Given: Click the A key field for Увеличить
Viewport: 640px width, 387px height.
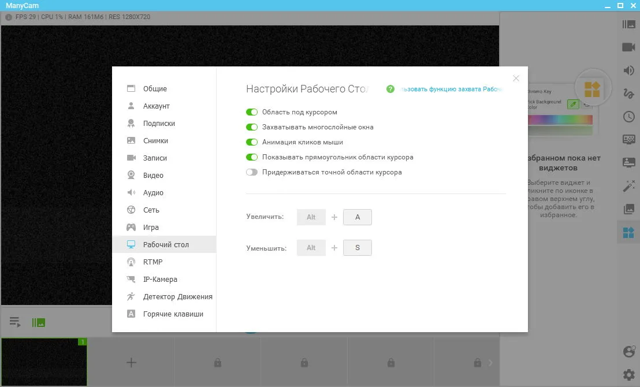Looking at the screenshot, I should coord(357,217).
